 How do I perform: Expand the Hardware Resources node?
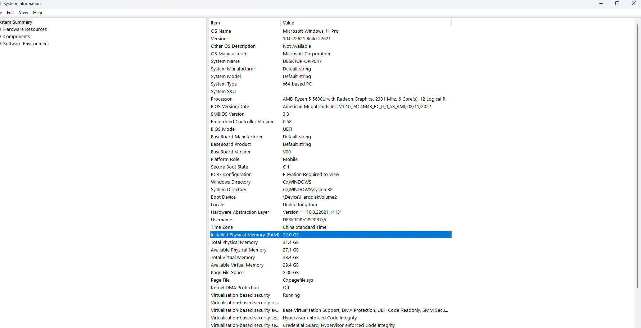coord(1,29)
